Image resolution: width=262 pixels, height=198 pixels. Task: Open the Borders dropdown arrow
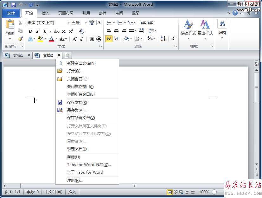142,39
